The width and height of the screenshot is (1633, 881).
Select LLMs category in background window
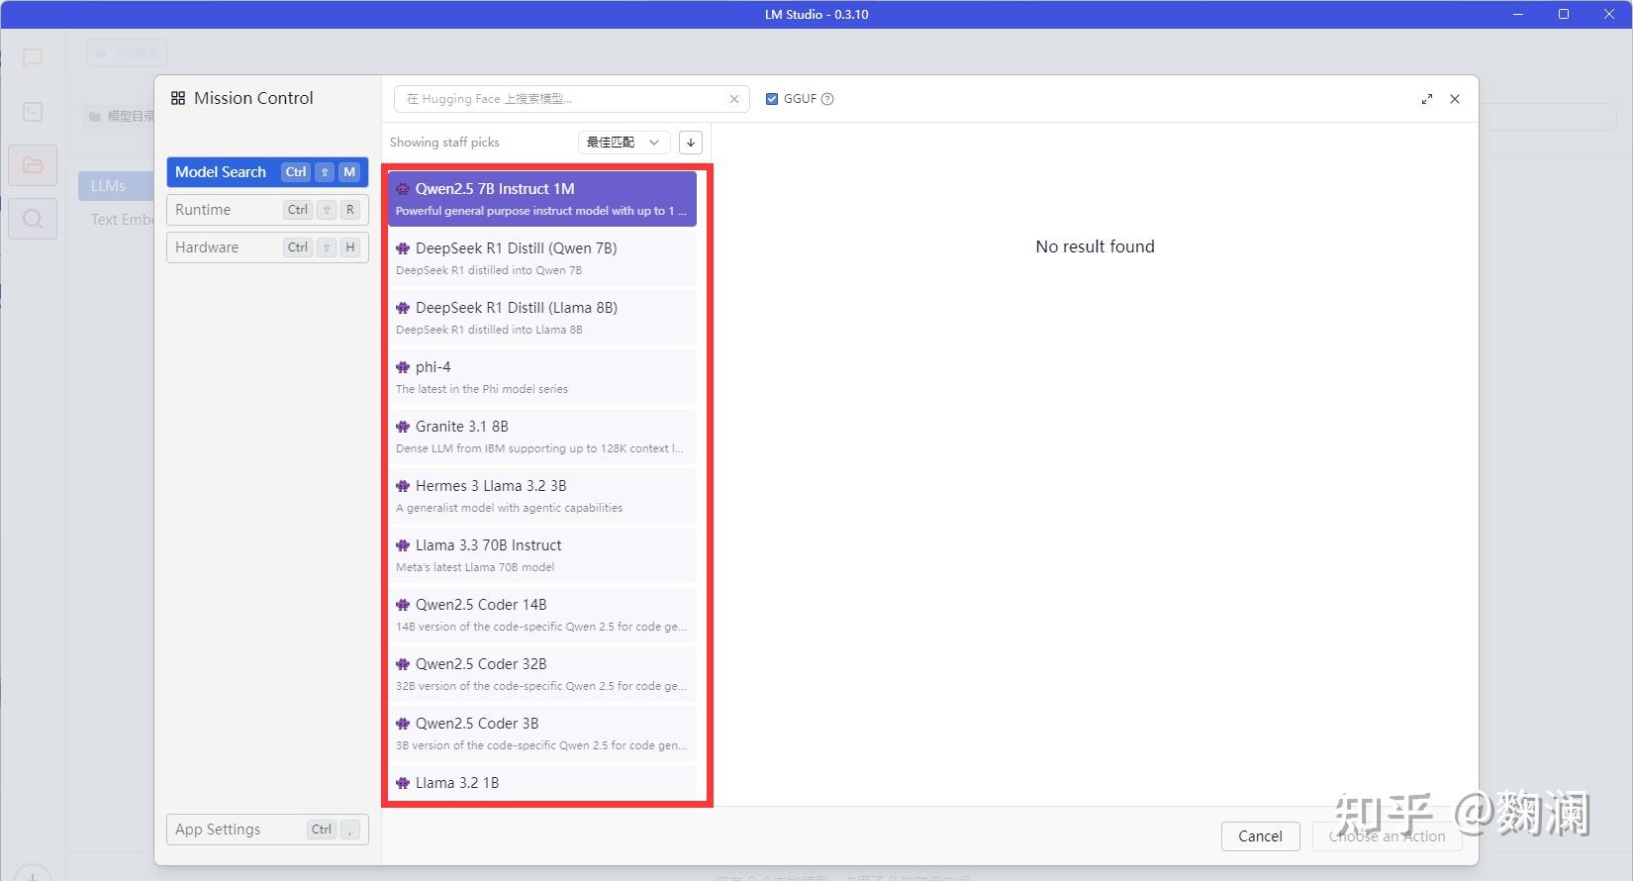[x=115, y=186]
